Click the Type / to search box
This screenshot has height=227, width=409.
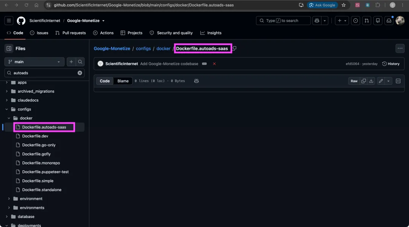[x=283, y=20]
